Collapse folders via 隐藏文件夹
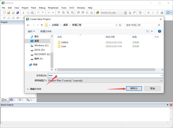173x128 pixels. click(x=34, y=89)
